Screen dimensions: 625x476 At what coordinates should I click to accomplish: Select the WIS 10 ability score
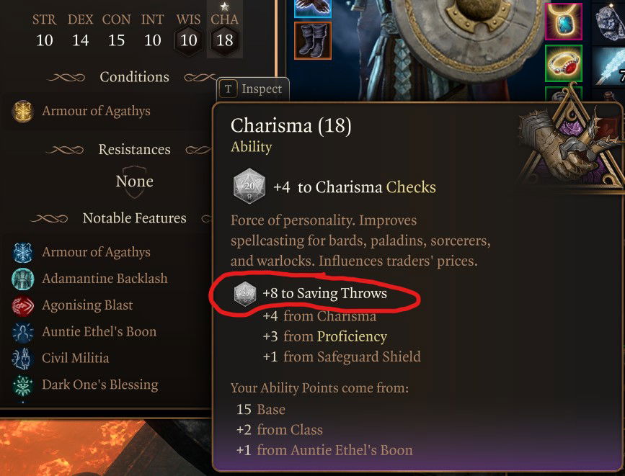[x=189, y=32]
